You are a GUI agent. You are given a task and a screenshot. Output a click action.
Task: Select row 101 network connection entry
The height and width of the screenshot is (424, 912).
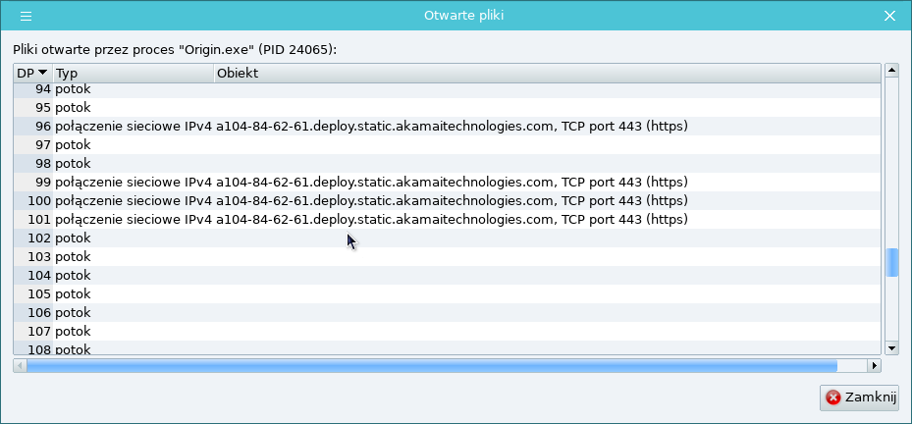click(x=448, y=219)
